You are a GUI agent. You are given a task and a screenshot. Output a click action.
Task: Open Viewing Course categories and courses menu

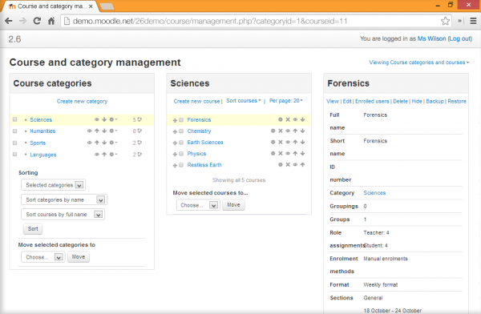pyautogui.click(x=419, y=62)
